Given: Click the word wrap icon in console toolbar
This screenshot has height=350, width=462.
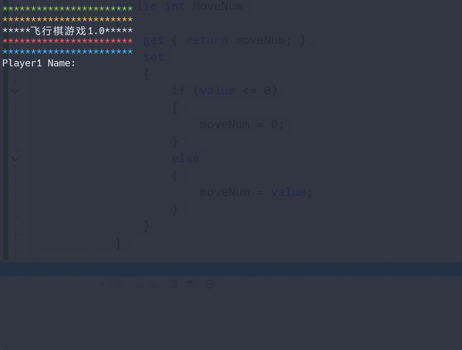Looking at the screenshot, I should tap(191, 284).
